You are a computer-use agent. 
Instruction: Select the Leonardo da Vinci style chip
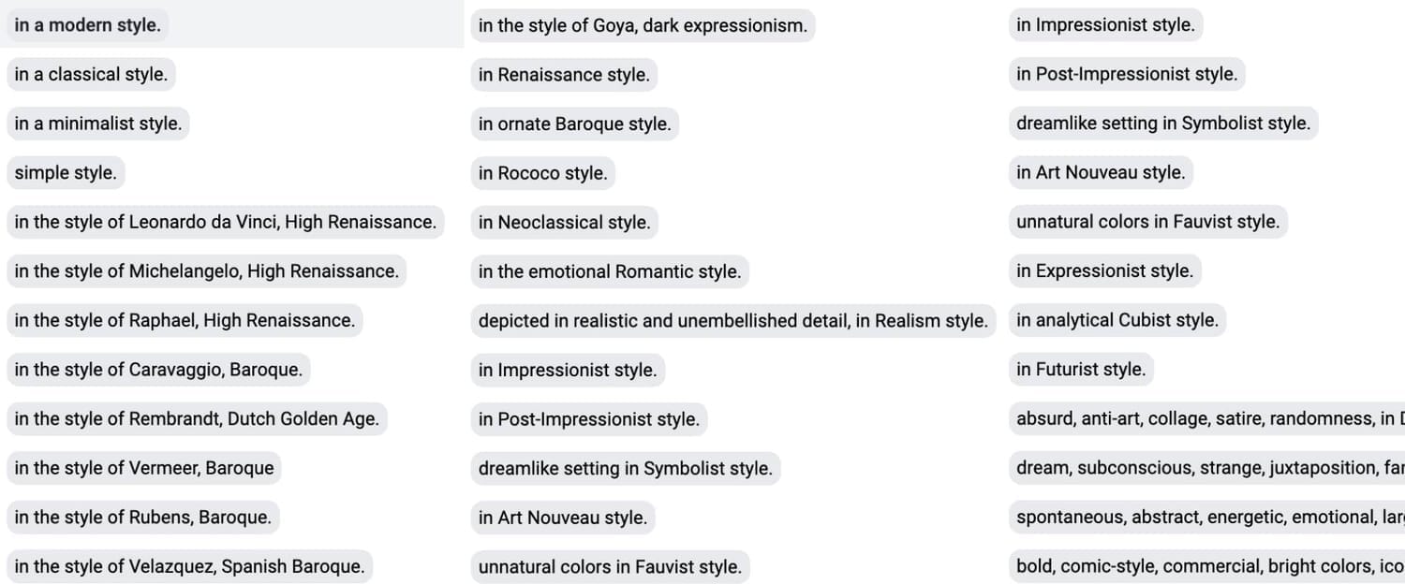point(225,222)
